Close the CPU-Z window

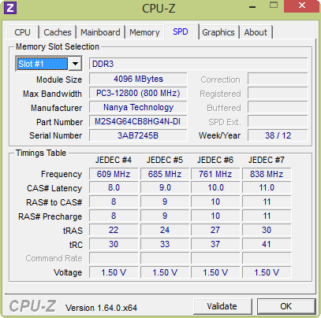302,6
